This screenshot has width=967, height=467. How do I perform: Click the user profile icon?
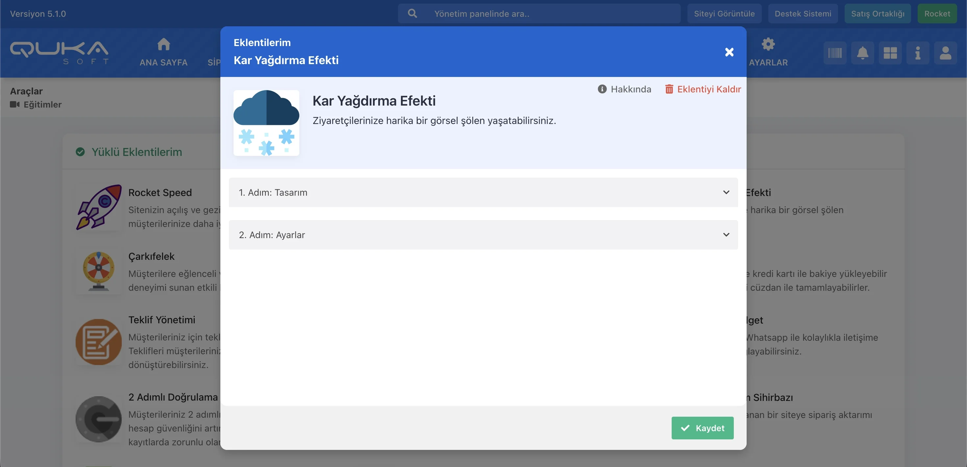click(945, 53)
